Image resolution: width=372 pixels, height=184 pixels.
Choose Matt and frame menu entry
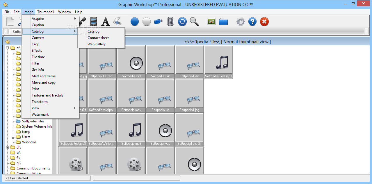click(x=50, y=76)
